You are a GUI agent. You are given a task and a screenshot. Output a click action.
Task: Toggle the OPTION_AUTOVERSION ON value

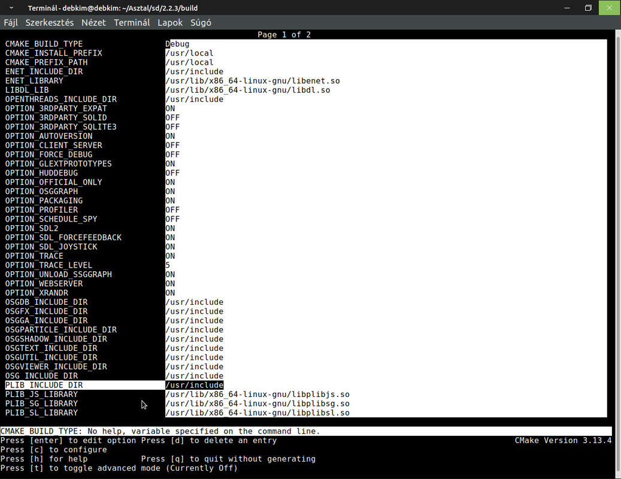coord(170,136)
